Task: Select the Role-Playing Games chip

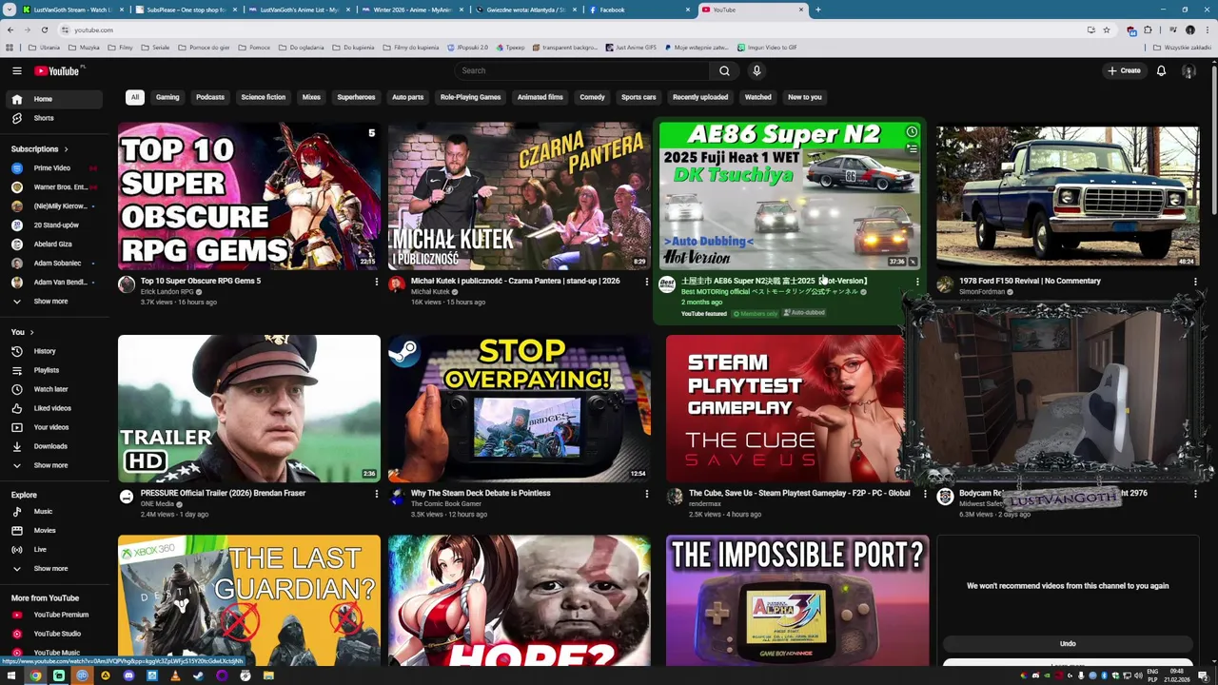Action: [x=470, y=97]
